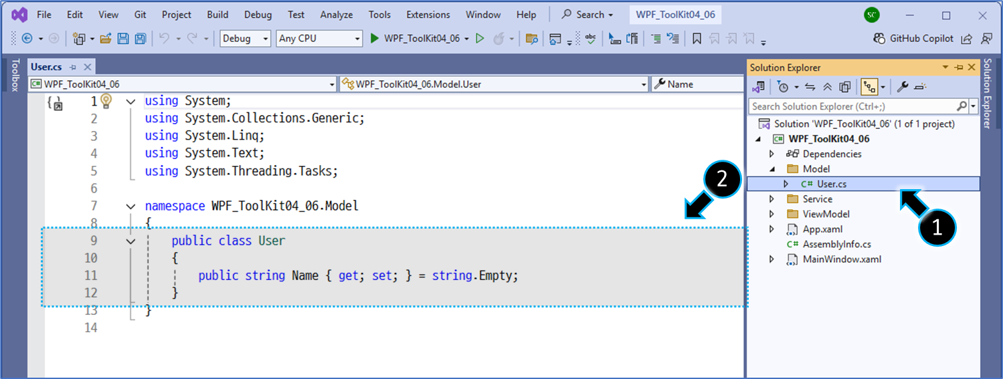Open the Debug configuration dropdown
The width and height of the screenshot is (1003, 379).
click(x=246, y=39)
